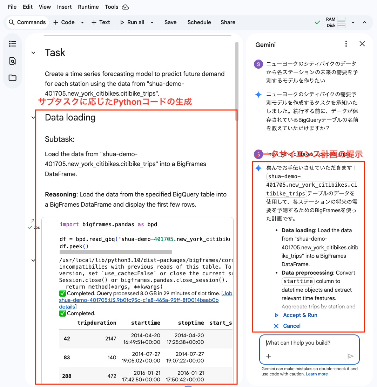
Task: Click the plus attach icon in prompt
Action: [x=269, y=356]
